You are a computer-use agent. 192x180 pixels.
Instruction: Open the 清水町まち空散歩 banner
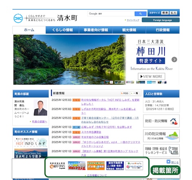tap(31, 153)
